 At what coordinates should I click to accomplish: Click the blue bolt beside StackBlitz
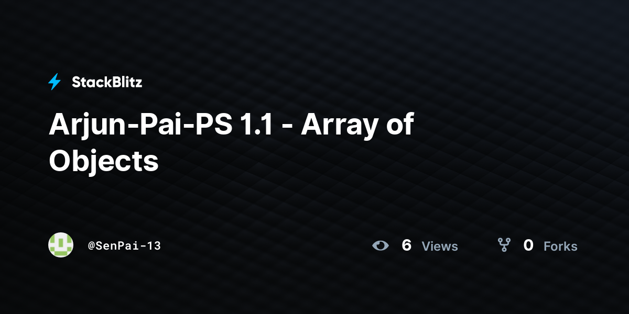click(55, 82)
